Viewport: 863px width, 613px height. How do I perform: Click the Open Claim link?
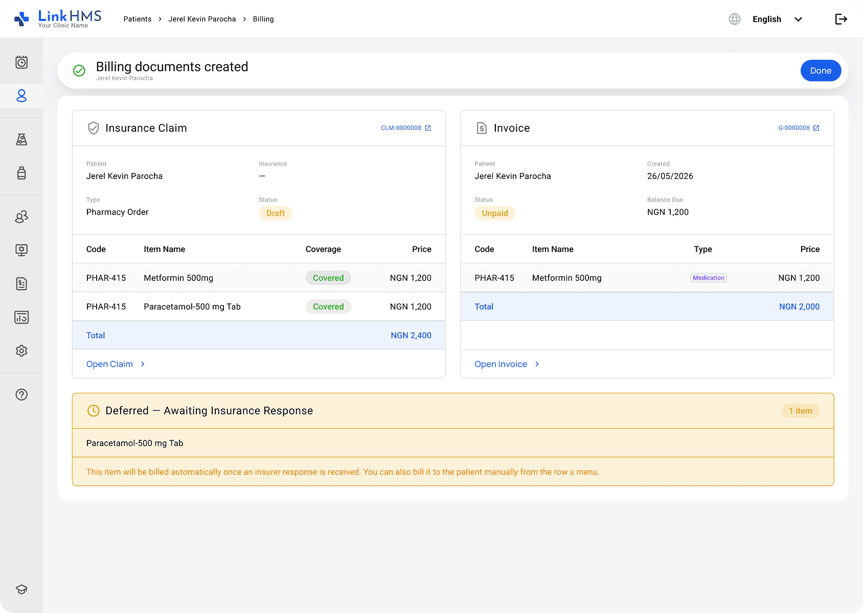(x=109, y=364)
